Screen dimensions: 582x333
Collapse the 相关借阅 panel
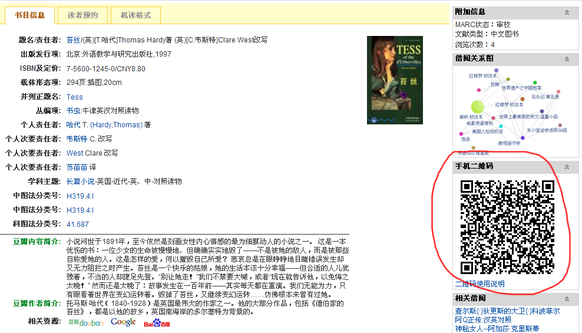click(x=567, y=299)
